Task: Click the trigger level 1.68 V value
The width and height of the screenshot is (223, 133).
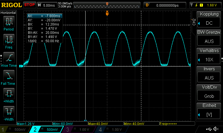Action: pos(212,5)
